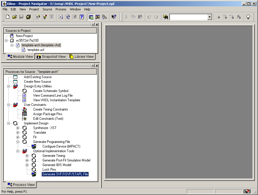Open the Source menu
The width and height of the screenshot is (258, 195).
click(47, 9)
